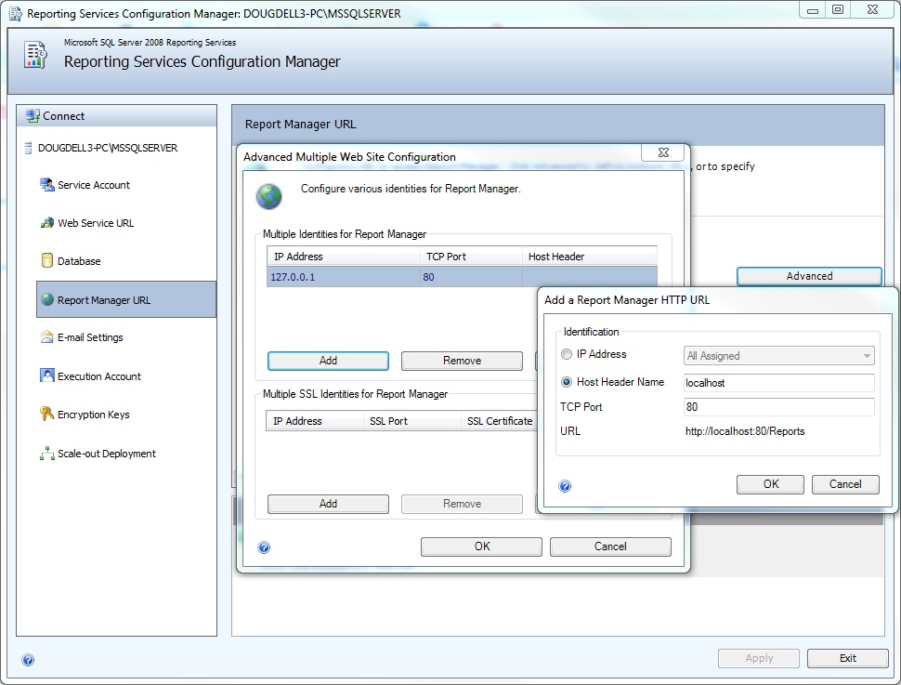Click the Apply button
Screen dimensions: 901x685
click(759, 658)
